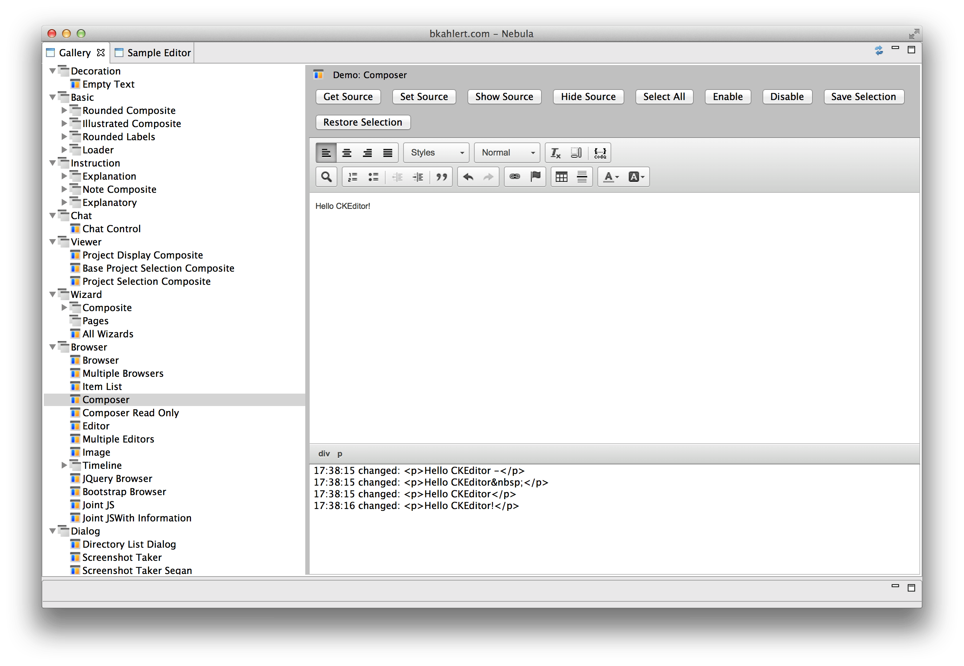The width and height of the screenshot is (964, 666).
Task: Click the center align icon
Action: (347, 153)
